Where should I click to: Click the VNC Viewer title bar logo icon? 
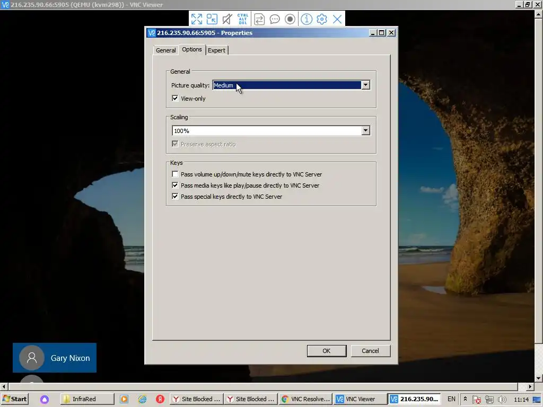click(x=5, y=4)
